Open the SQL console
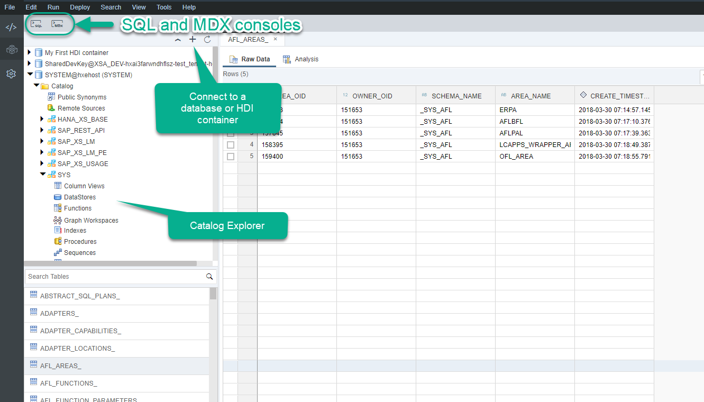Screen dimensions: 704x402 (x=36, y=24)
